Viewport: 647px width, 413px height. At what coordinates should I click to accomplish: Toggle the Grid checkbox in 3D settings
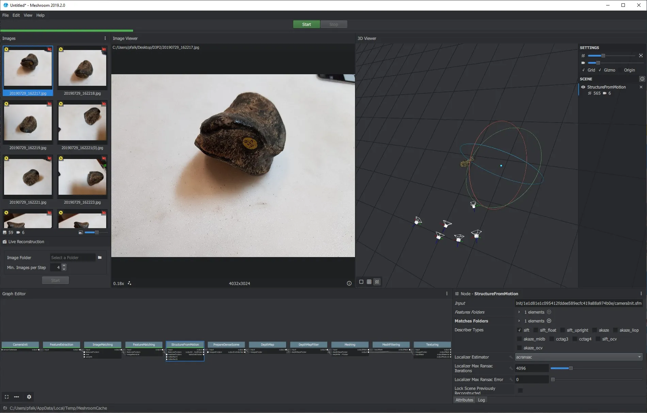pyautogui.click(x=583, y=70)
